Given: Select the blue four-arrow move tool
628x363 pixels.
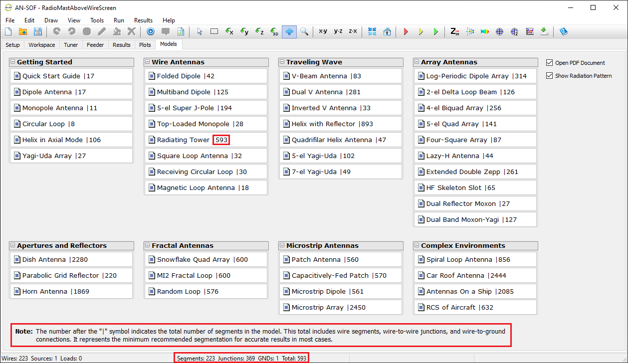Looking at the screenshot, I should (x=289, y=31).
